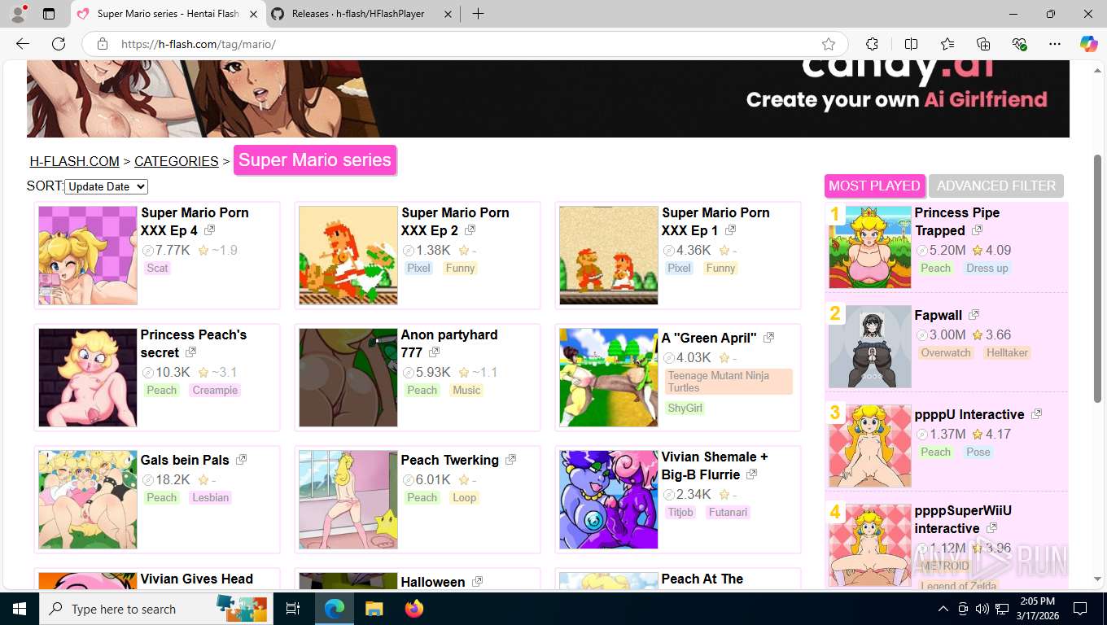Open Split screen icon in toolbar
This screenshot has width=1107, height=625.
coord(911,44)
